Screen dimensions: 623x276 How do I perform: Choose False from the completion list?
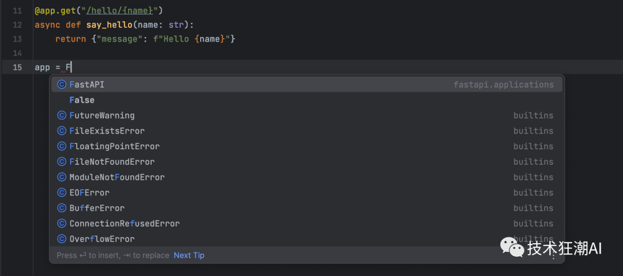click(82, 100)
